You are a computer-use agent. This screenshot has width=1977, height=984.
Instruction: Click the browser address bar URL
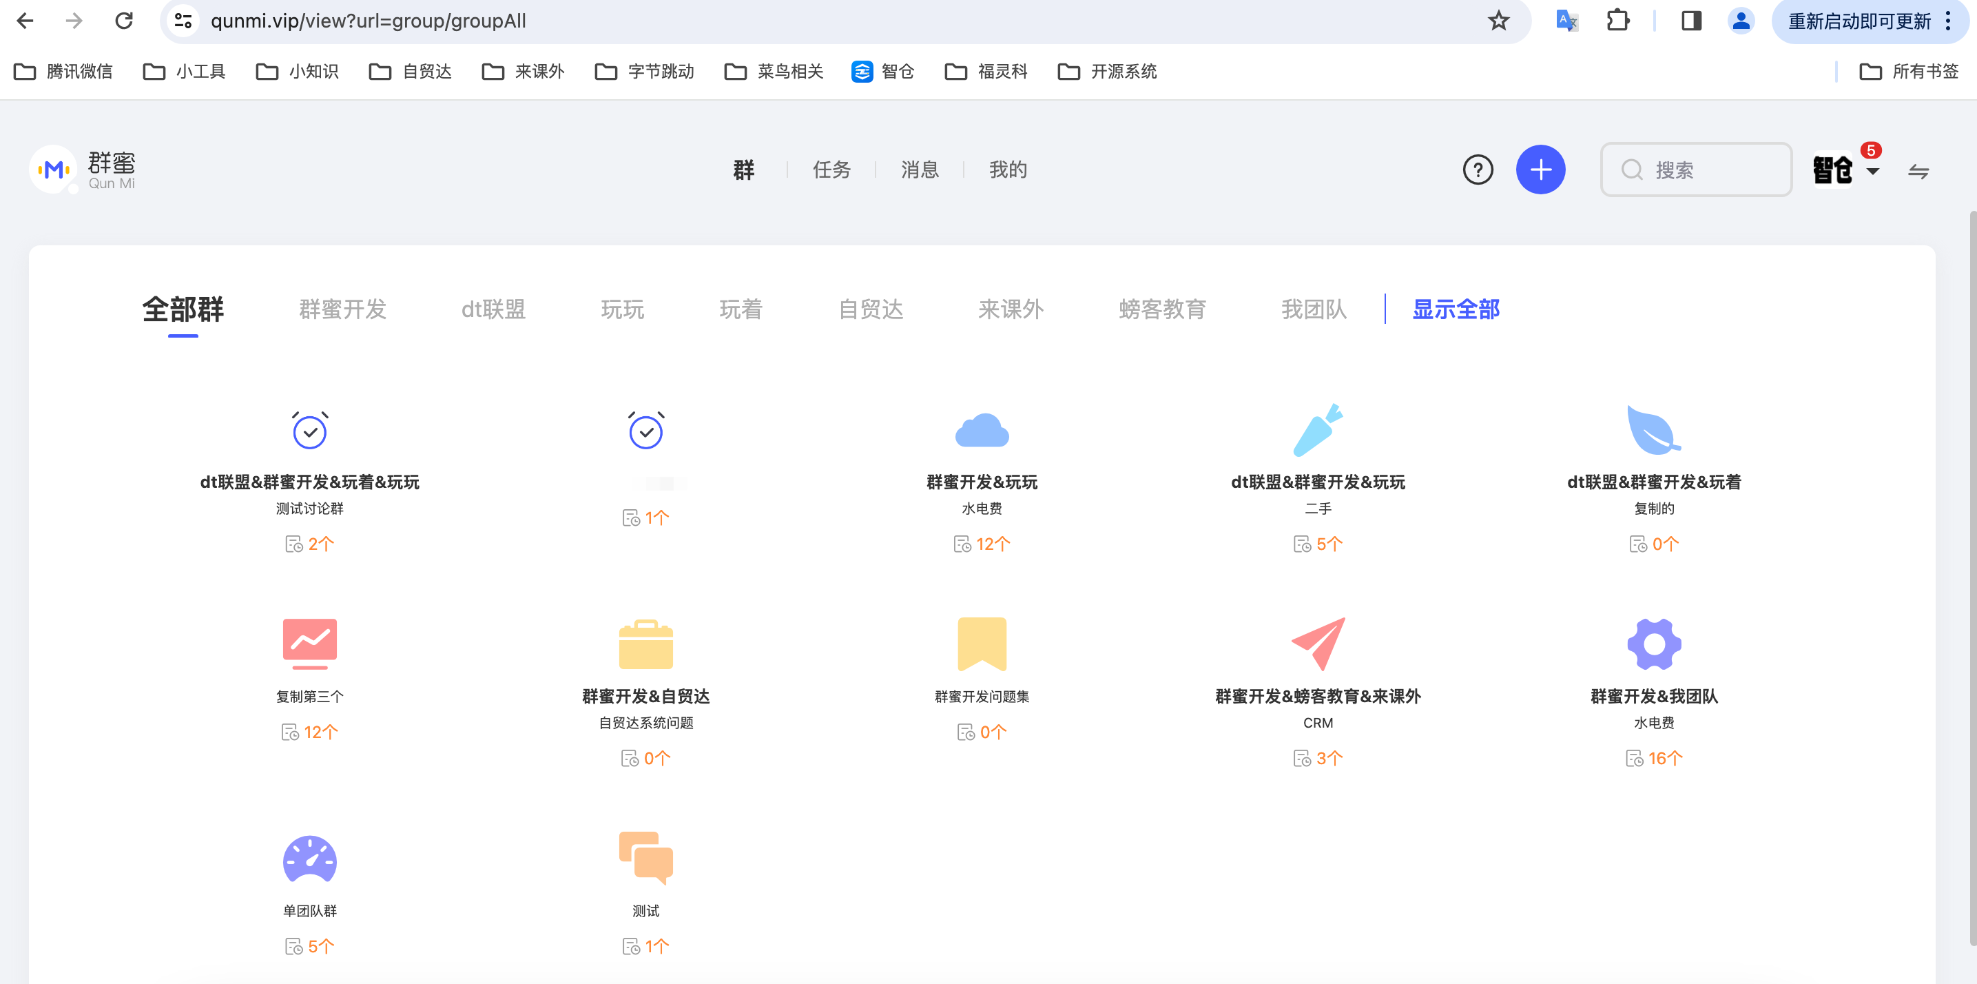[369, 21]
